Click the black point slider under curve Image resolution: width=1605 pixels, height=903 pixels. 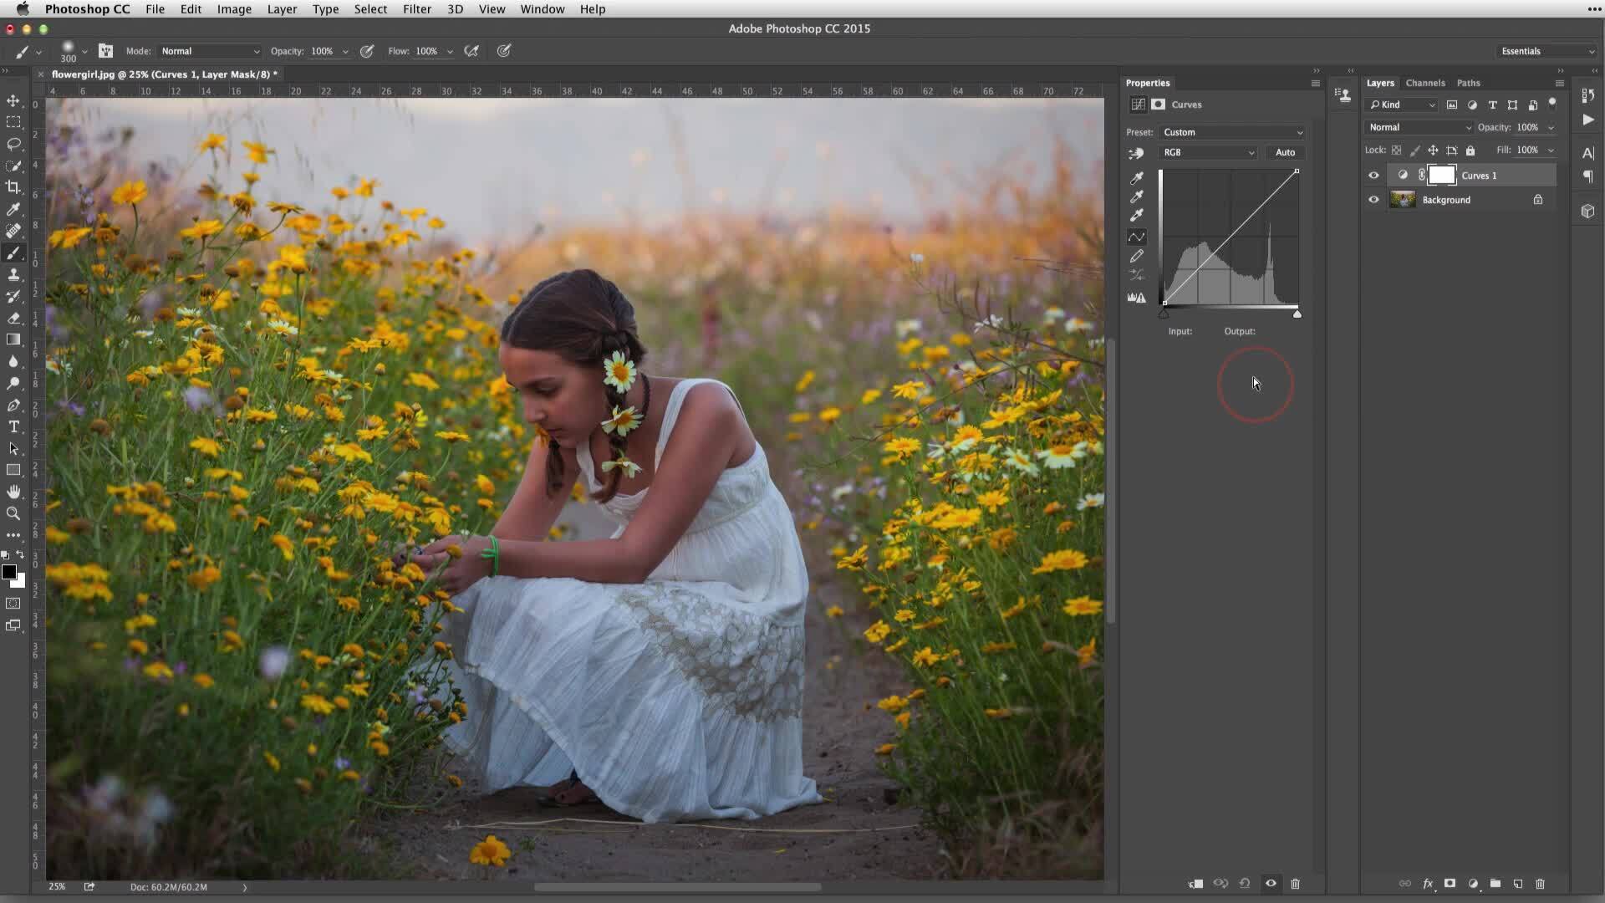[x=1164, y=314]
